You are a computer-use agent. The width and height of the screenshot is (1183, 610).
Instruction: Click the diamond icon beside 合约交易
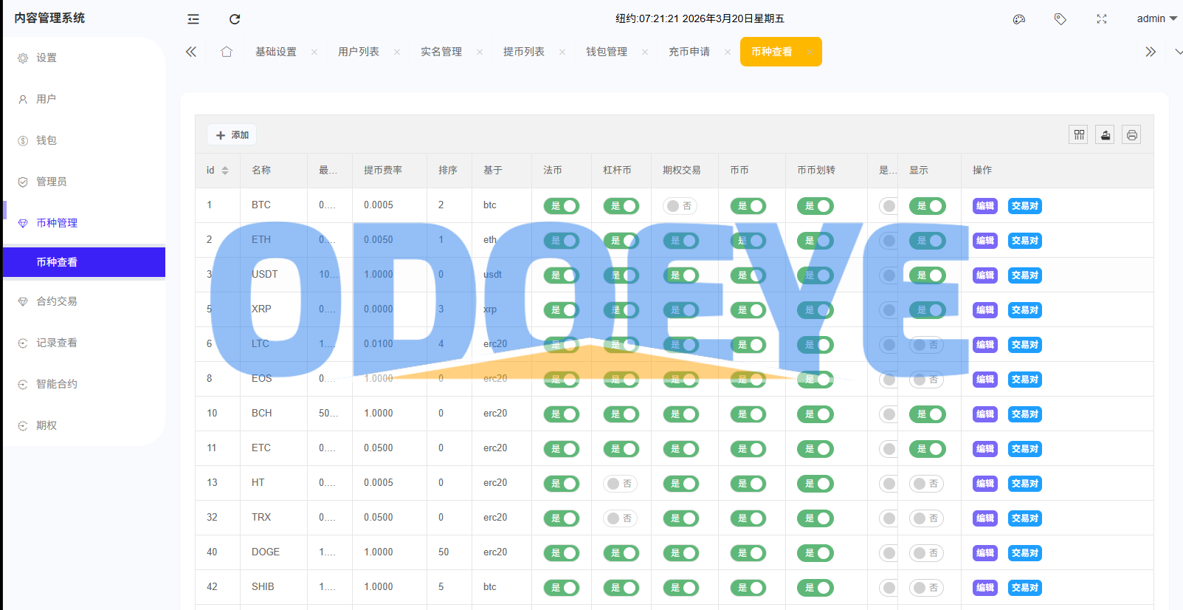(23, 301)
